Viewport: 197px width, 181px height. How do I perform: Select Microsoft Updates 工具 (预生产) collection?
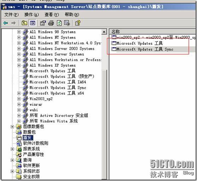(62, 76)
